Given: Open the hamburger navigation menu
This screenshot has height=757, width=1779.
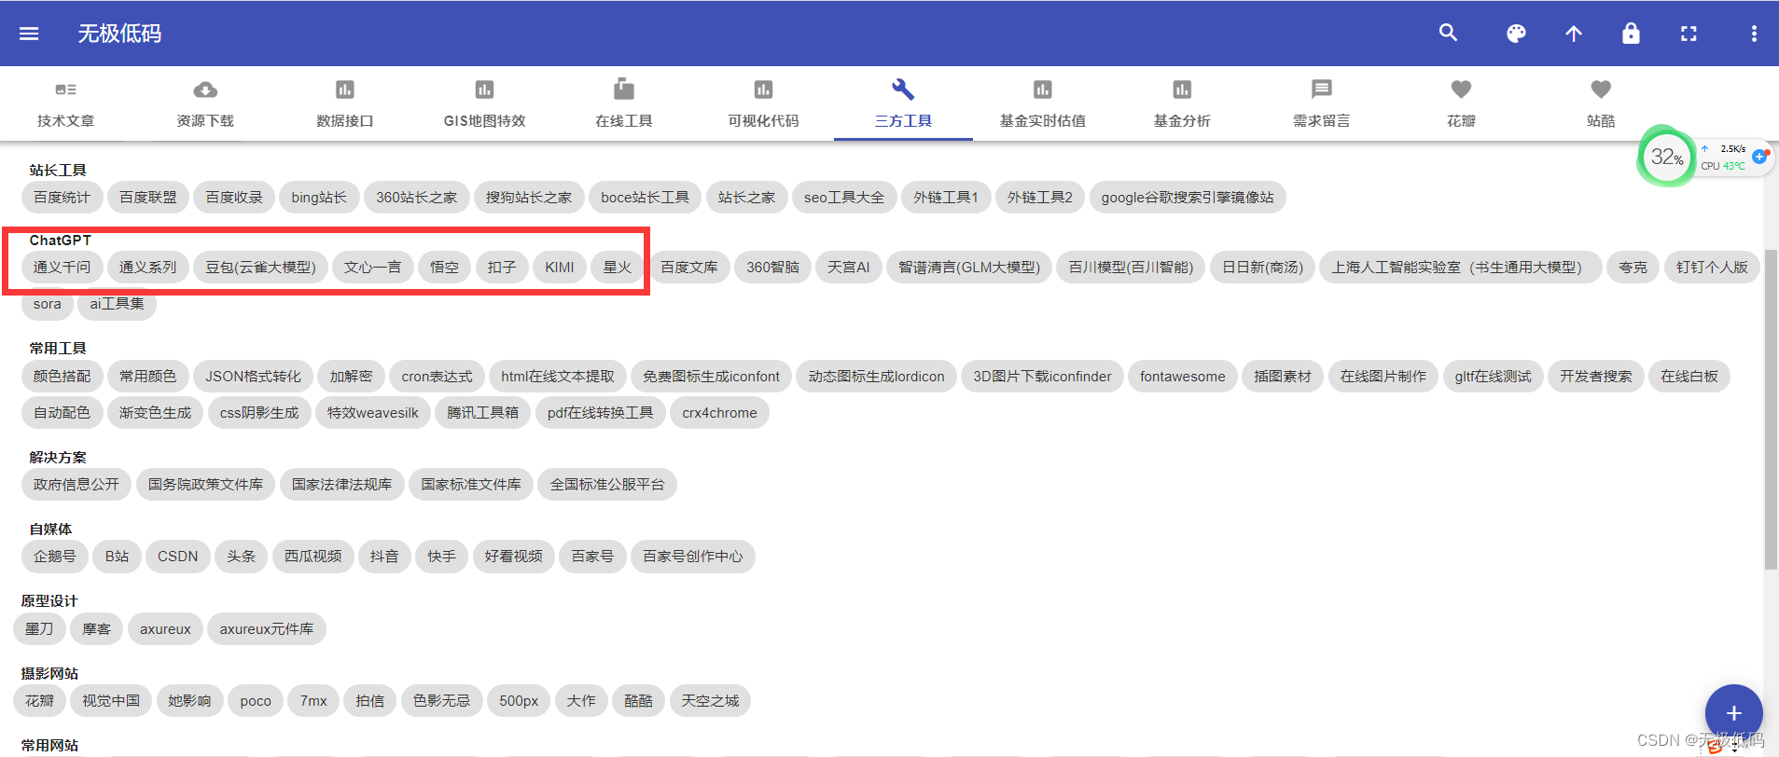Looking at the screenshot, I should tap(29, 34).
